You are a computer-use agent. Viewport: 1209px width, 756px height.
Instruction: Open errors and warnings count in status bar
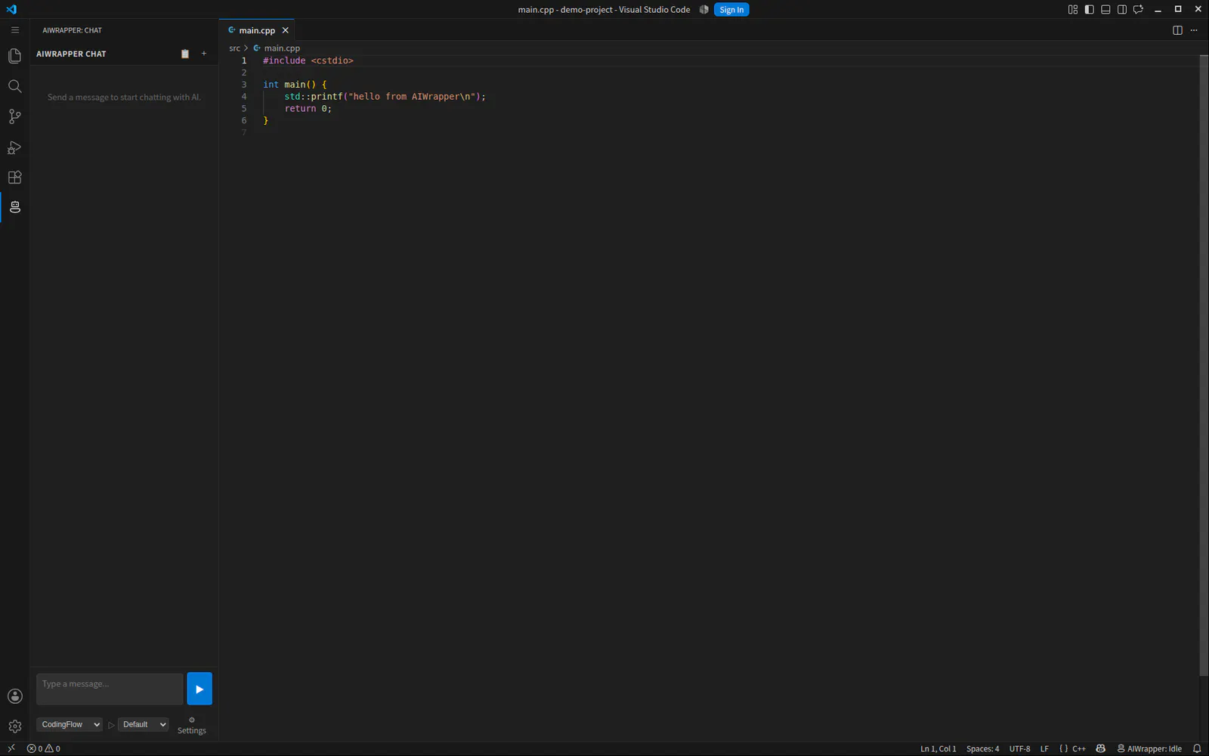pos(44,748)
